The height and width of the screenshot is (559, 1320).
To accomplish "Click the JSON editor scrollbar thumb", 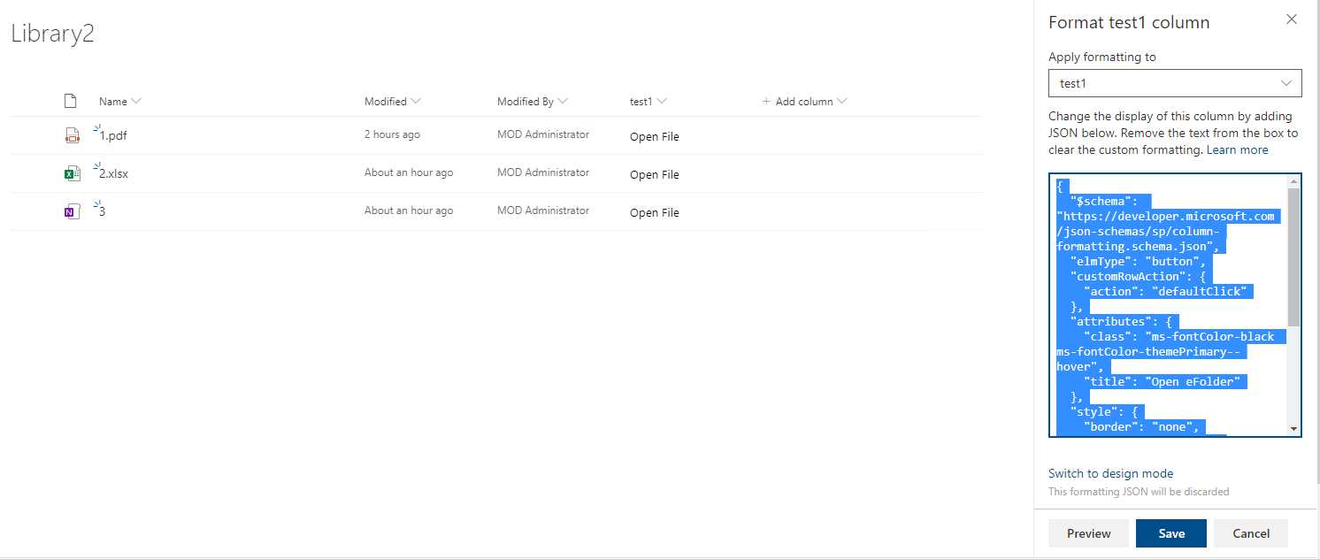I will [1294, 257].
